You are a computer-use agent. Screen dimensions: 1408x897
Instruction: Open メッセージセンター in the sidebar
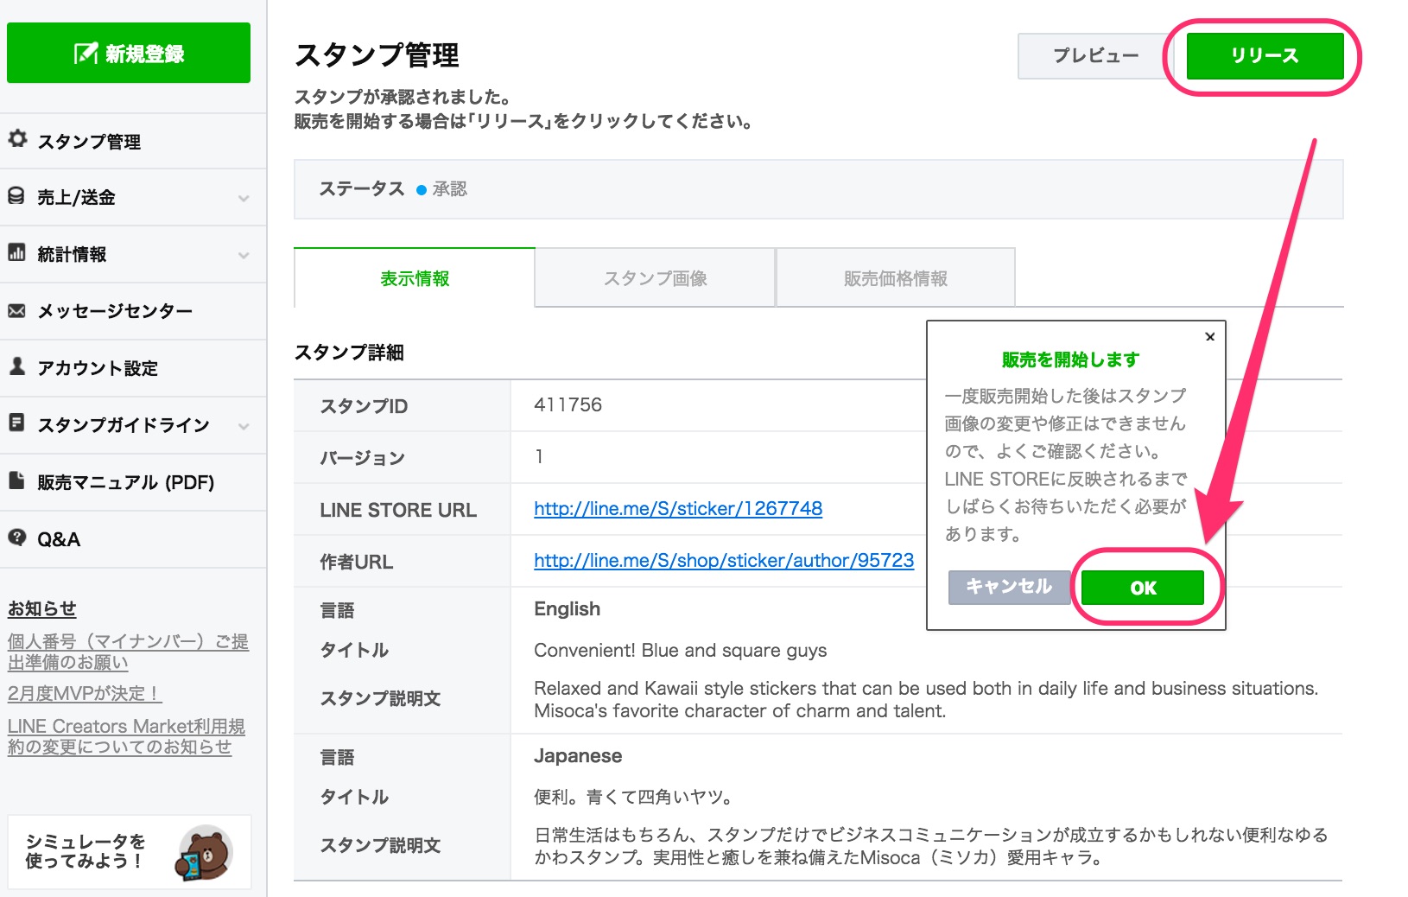(x=133, y=311)
